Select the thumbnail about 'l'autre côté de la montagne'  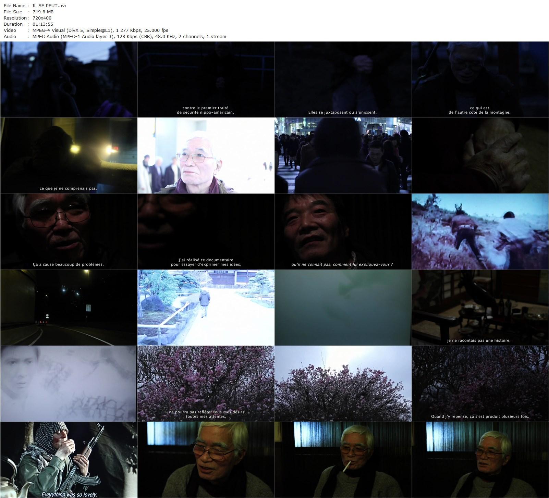coord(480,79)
